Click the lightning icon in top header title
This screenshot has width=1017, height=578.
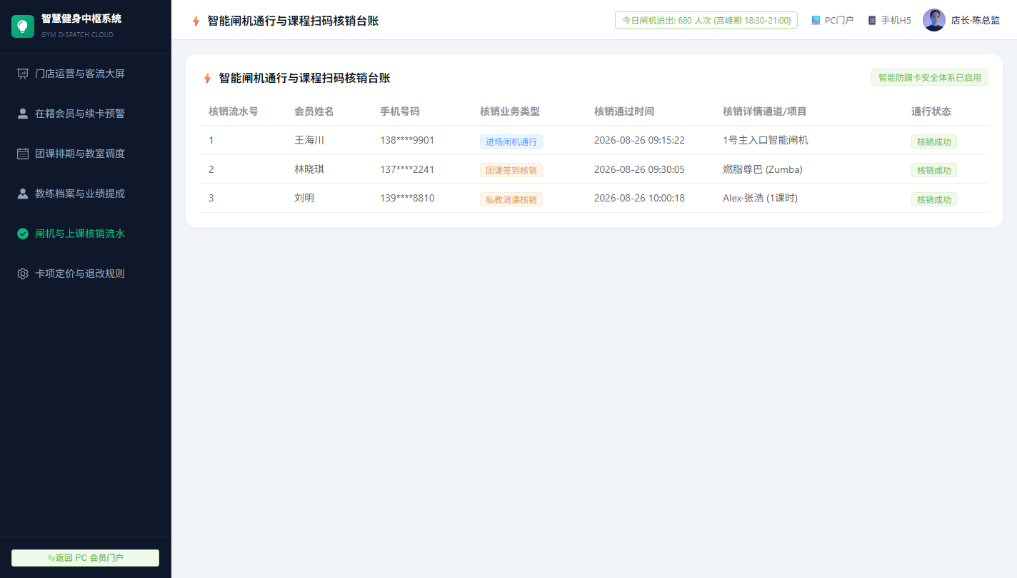pyautogui.click(x=196, y=21)
